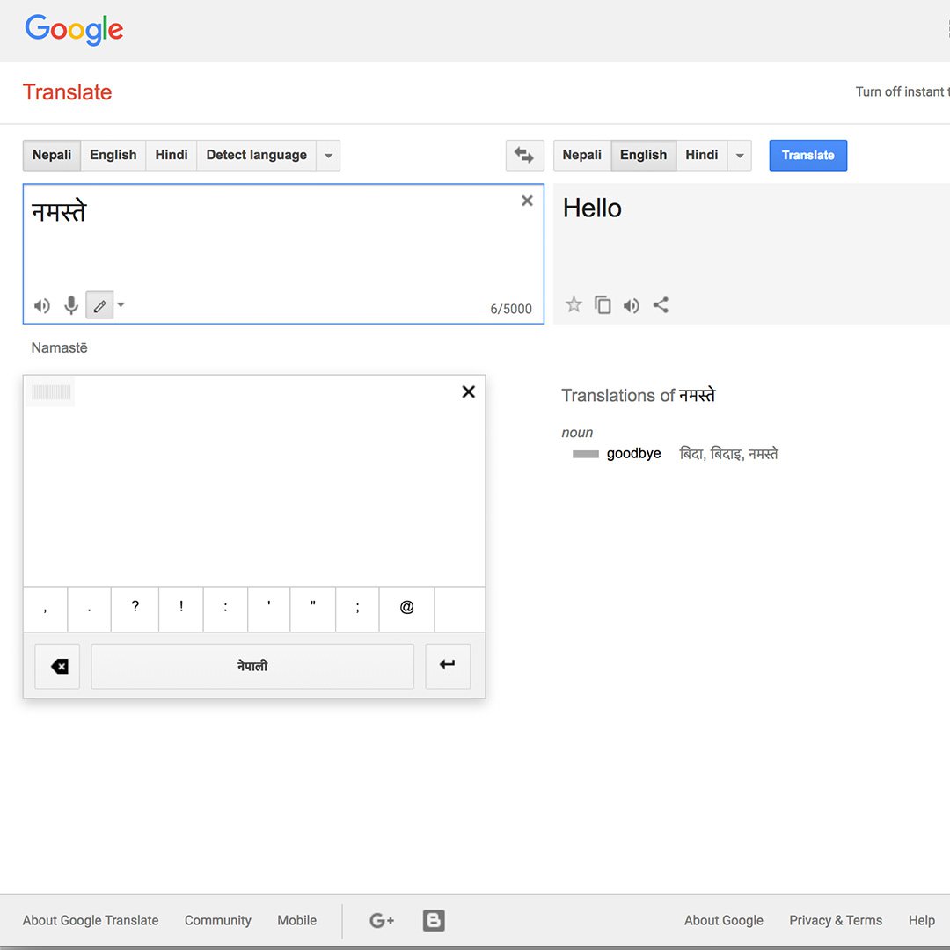Swap source and target languages
Image resolution: width=950 pixels, height=950 pixels.
(524, 155)
